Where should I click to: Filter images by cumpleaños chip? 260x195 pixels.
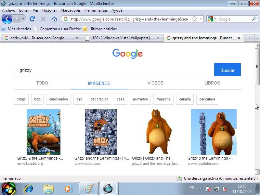click(58, 99)
